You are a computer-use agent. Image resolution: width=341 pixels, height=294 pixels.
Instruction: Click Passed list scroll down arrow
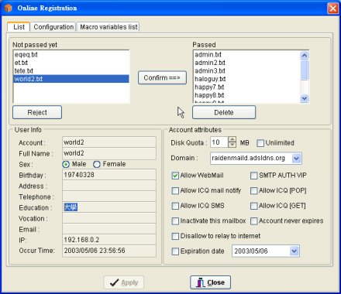(305, 98)
